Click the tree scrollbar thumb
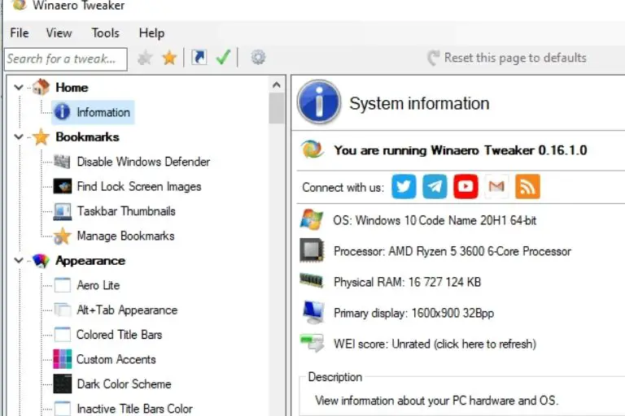 pyautogui.click(x=276, y=108)
